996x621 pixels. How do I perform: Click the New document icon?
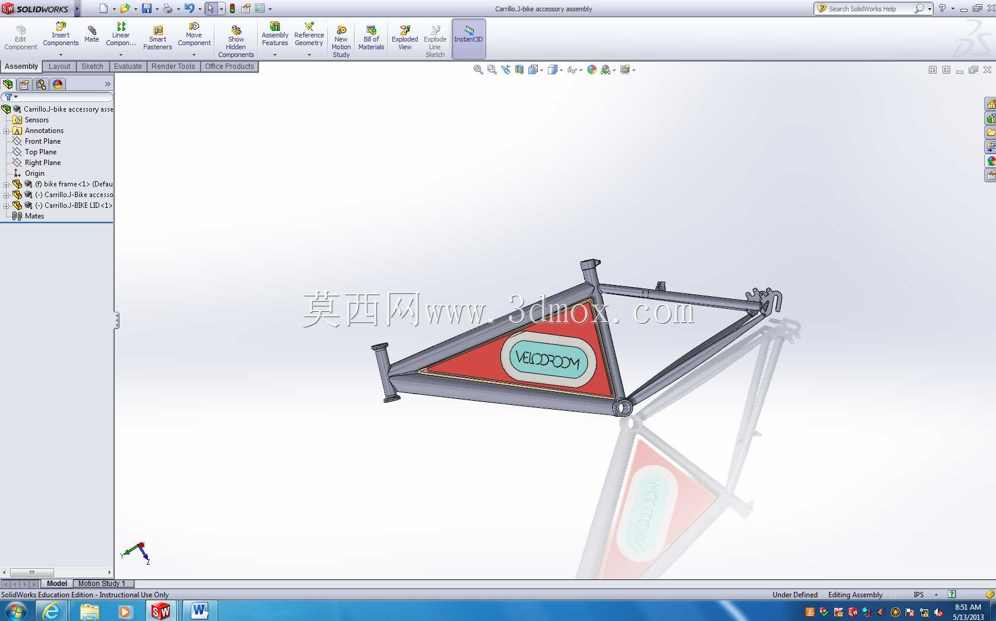point(103,8)
